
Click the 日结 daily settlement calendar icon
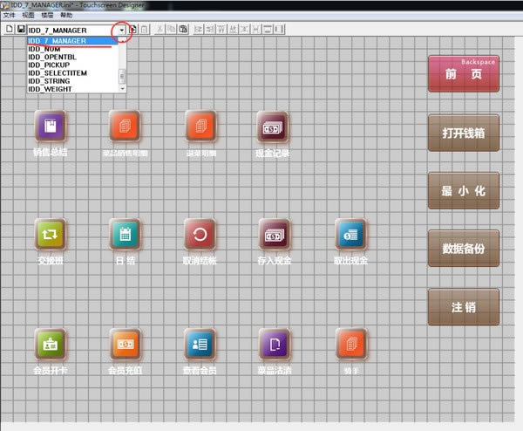[125, 235]
